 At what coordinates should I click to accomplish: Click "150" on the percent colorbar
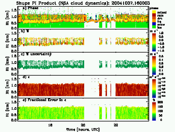(x=160, y=106)
